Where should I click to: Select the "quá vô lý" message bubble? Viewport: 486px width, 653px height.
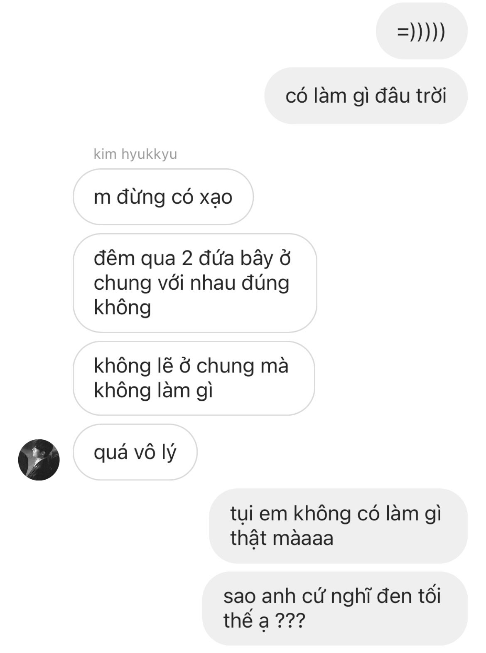(x=135, y=452)
